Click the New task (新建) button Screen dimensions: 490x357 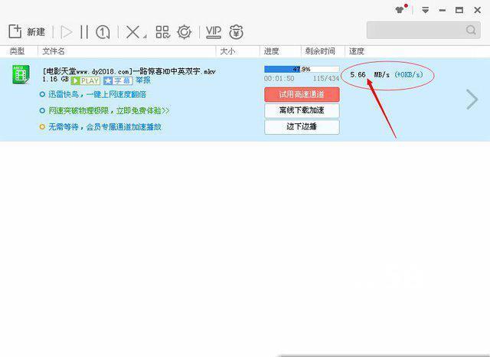[27, 31]
